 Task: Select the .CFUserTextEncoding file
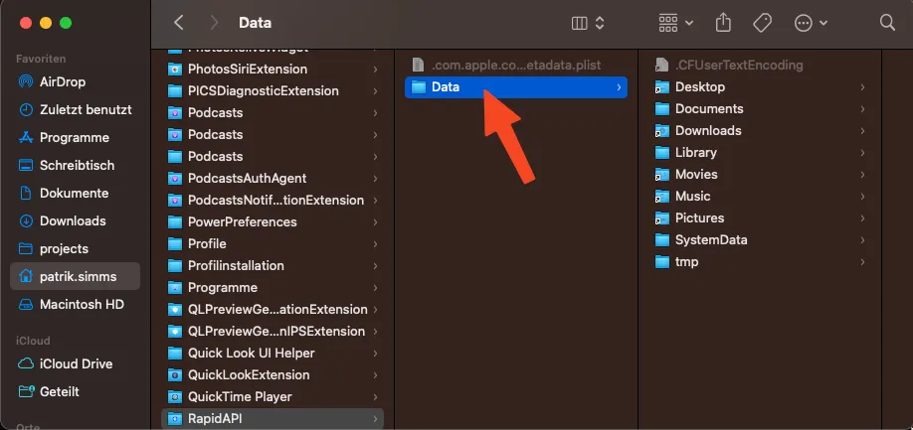tap(738, 66)
